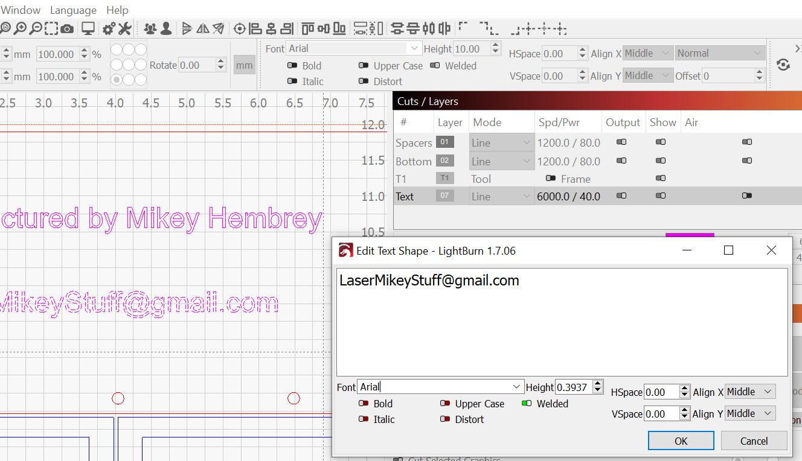This screenshot has height=461, width=802.
Task: Open Mode dropdown for the Text layer
Action: pyautogui.click(x=501, y=196)
